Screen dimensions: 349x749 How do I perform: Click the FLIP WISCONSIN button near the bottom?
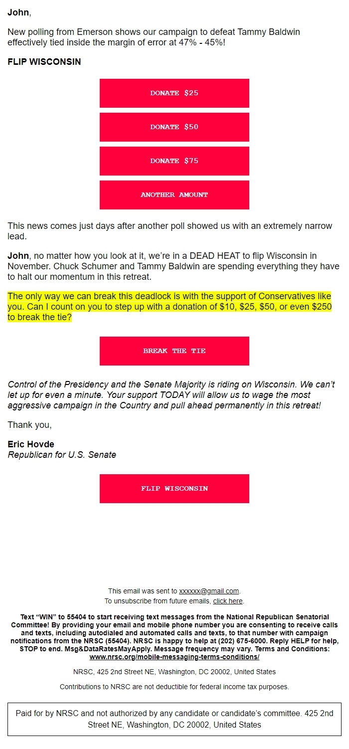(x=174, y=488)
